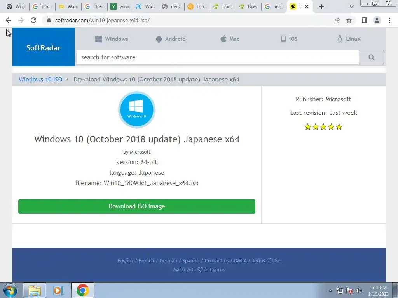
Task: Open the iOS software category
Action: tap(289, 39)
